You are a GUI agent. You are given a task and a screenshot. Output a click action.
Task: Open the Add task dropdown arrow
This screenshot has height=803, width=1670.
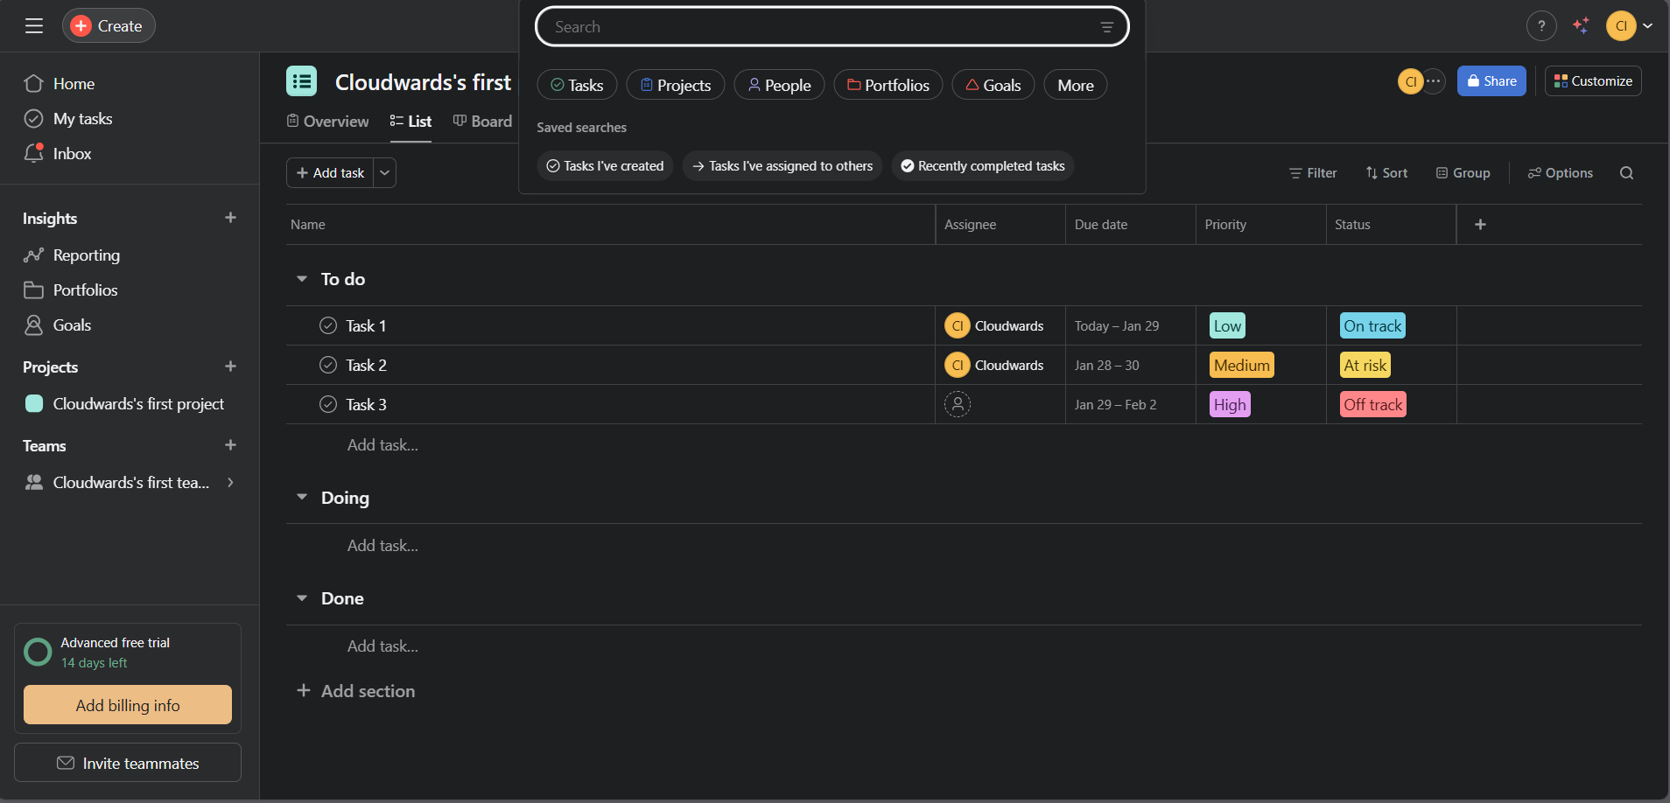click(x=384, y=173)
